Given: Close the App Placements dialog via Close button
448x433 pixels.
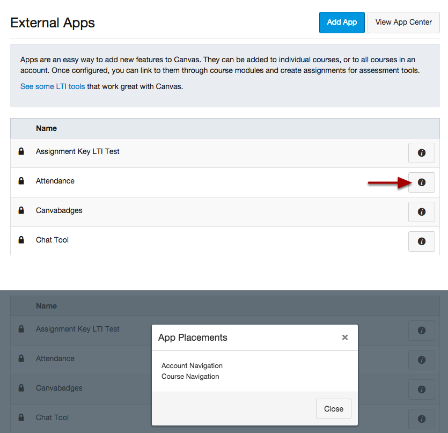Looking at the screenshot, I should (333, 408).
